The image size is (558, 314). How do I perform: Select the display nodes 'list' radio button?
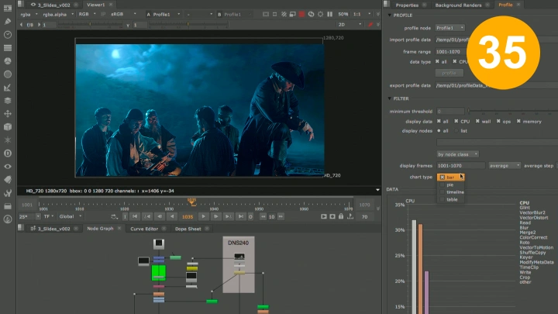[456, 131]
